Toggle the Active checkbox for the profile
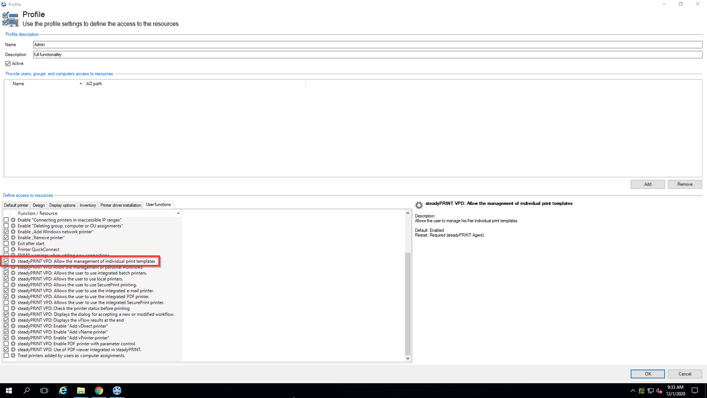The image size is (707, 398). (x=8, y=63)
